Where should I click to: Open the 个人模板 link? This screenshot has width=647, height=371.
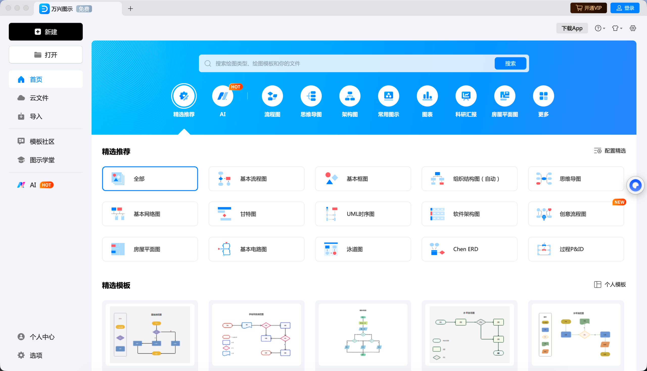(610, 285)
